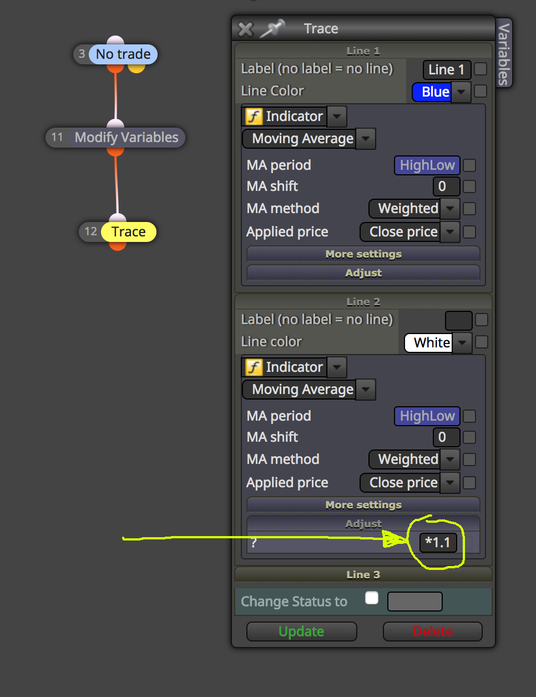Viewport: 536px width, 697px height.
Task: Close the Trace panel with X icon
Action: pos(245,29)
